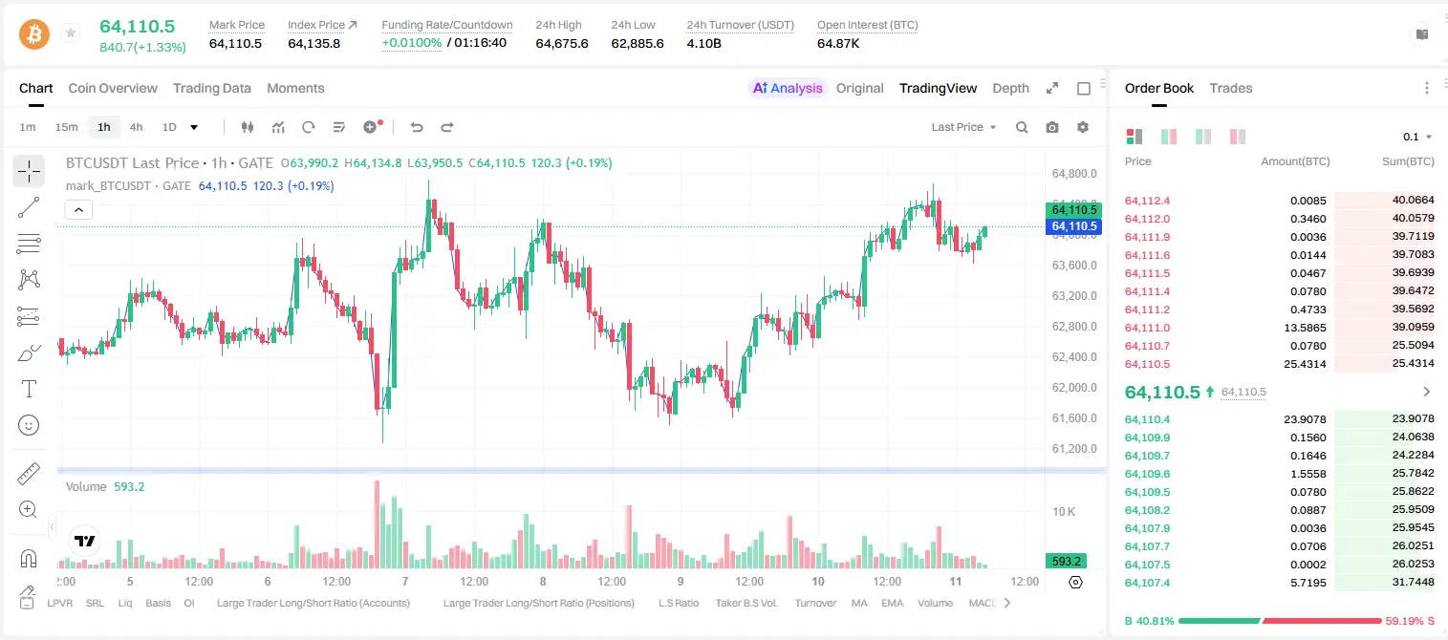Click the candlestick chart style icon

pyautogui.click(x=248, y=127)
